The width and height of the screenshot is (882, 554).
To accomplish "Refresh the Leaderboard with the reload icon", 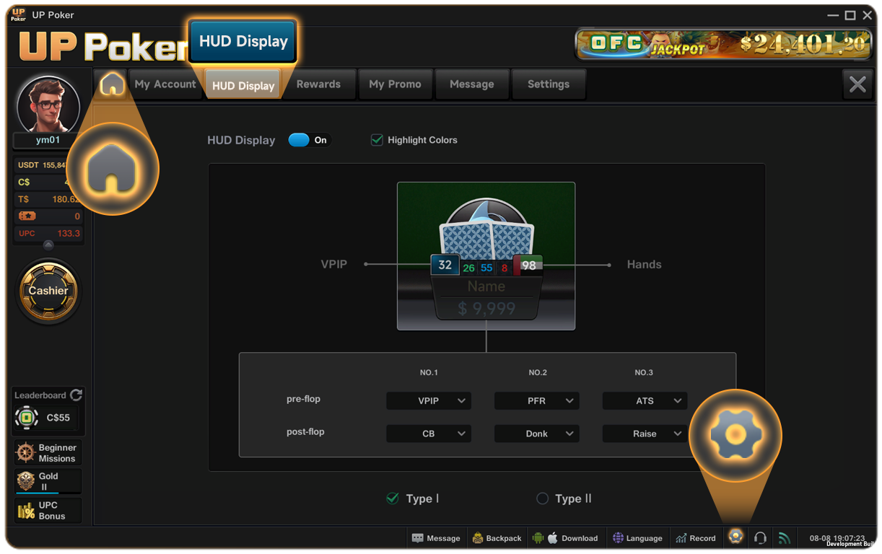I will (76, 395).
